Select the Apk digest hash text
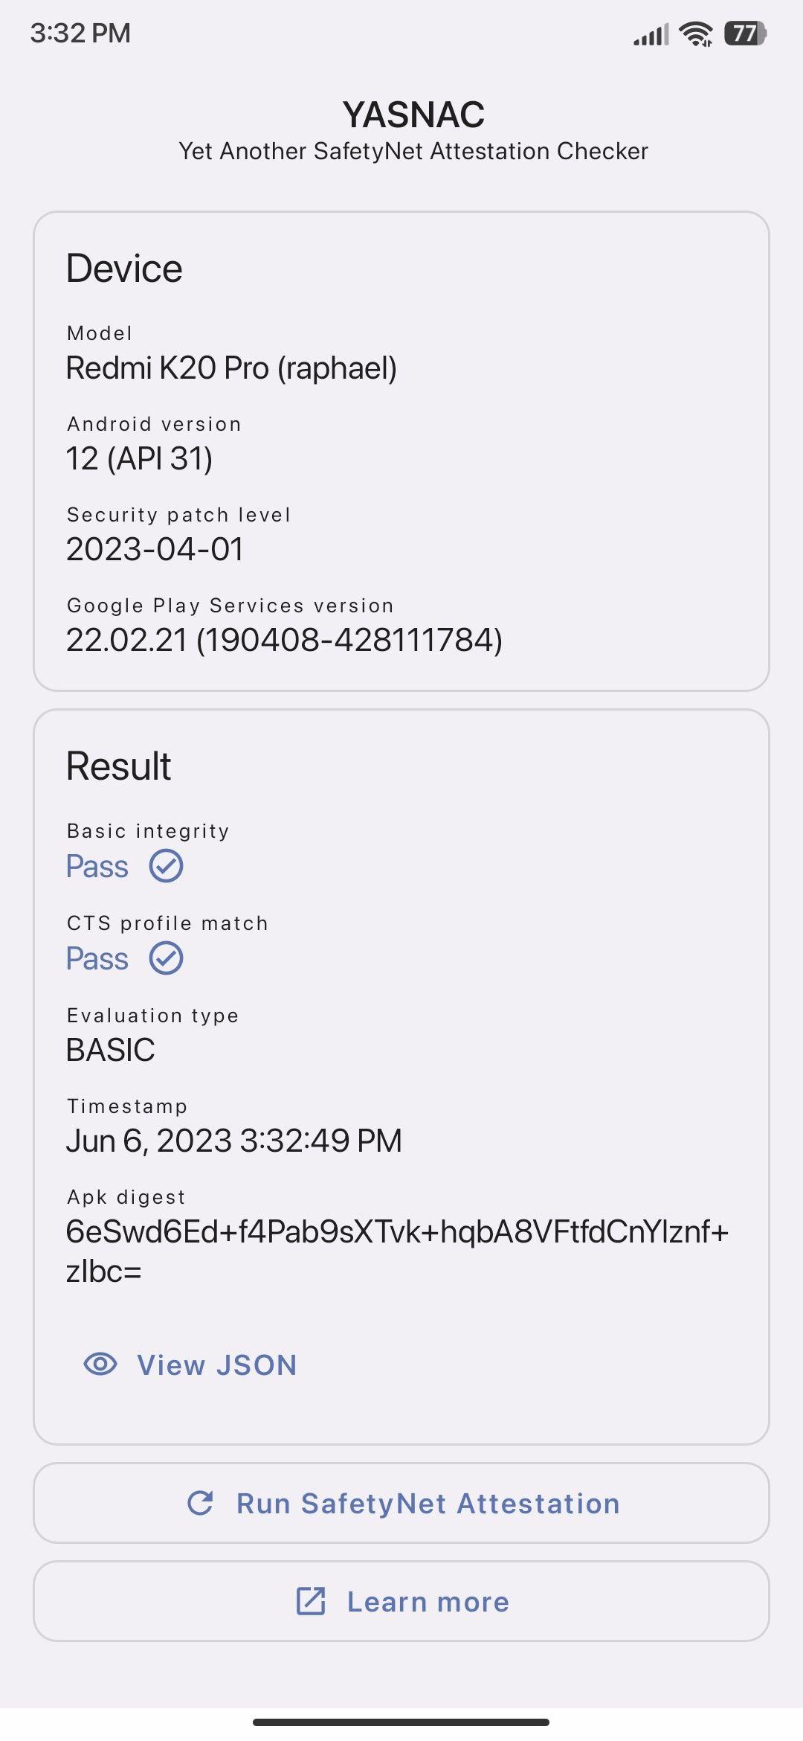 pos(397,1251)
